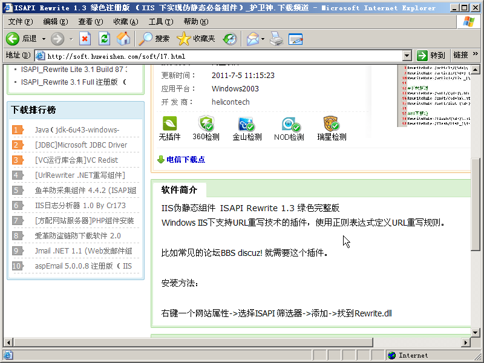Viewport: 484px width, 363px height.
Task: Open the Back button history dropdown arrow
Action: click(x=44, y=39)
